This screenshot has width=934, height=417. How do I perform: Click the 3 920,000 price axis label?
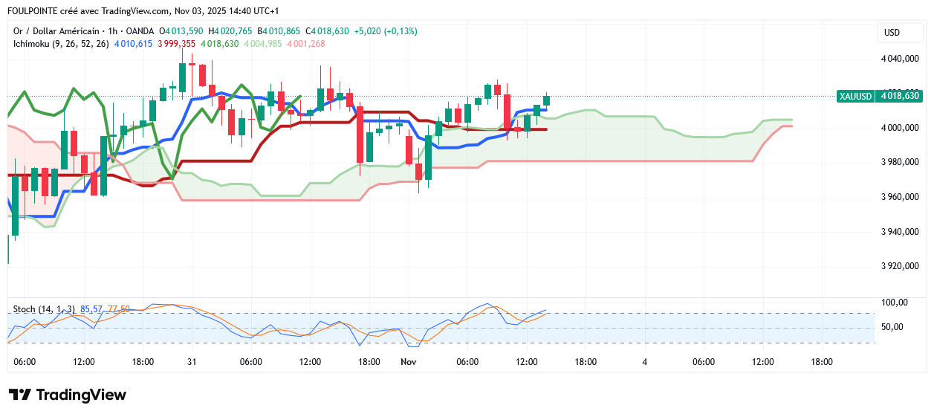click(900, 266)
